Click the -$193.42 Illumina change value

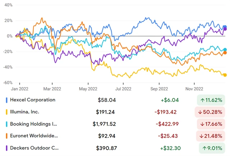166,112
